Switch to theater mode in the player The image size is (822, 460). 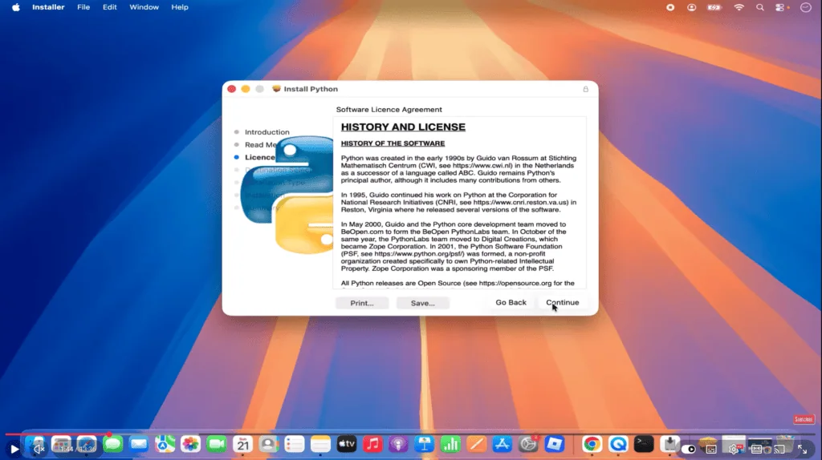point(756,449)
